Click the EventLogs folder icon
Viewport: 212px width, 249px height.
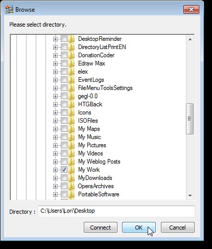(x=71, y=80)
